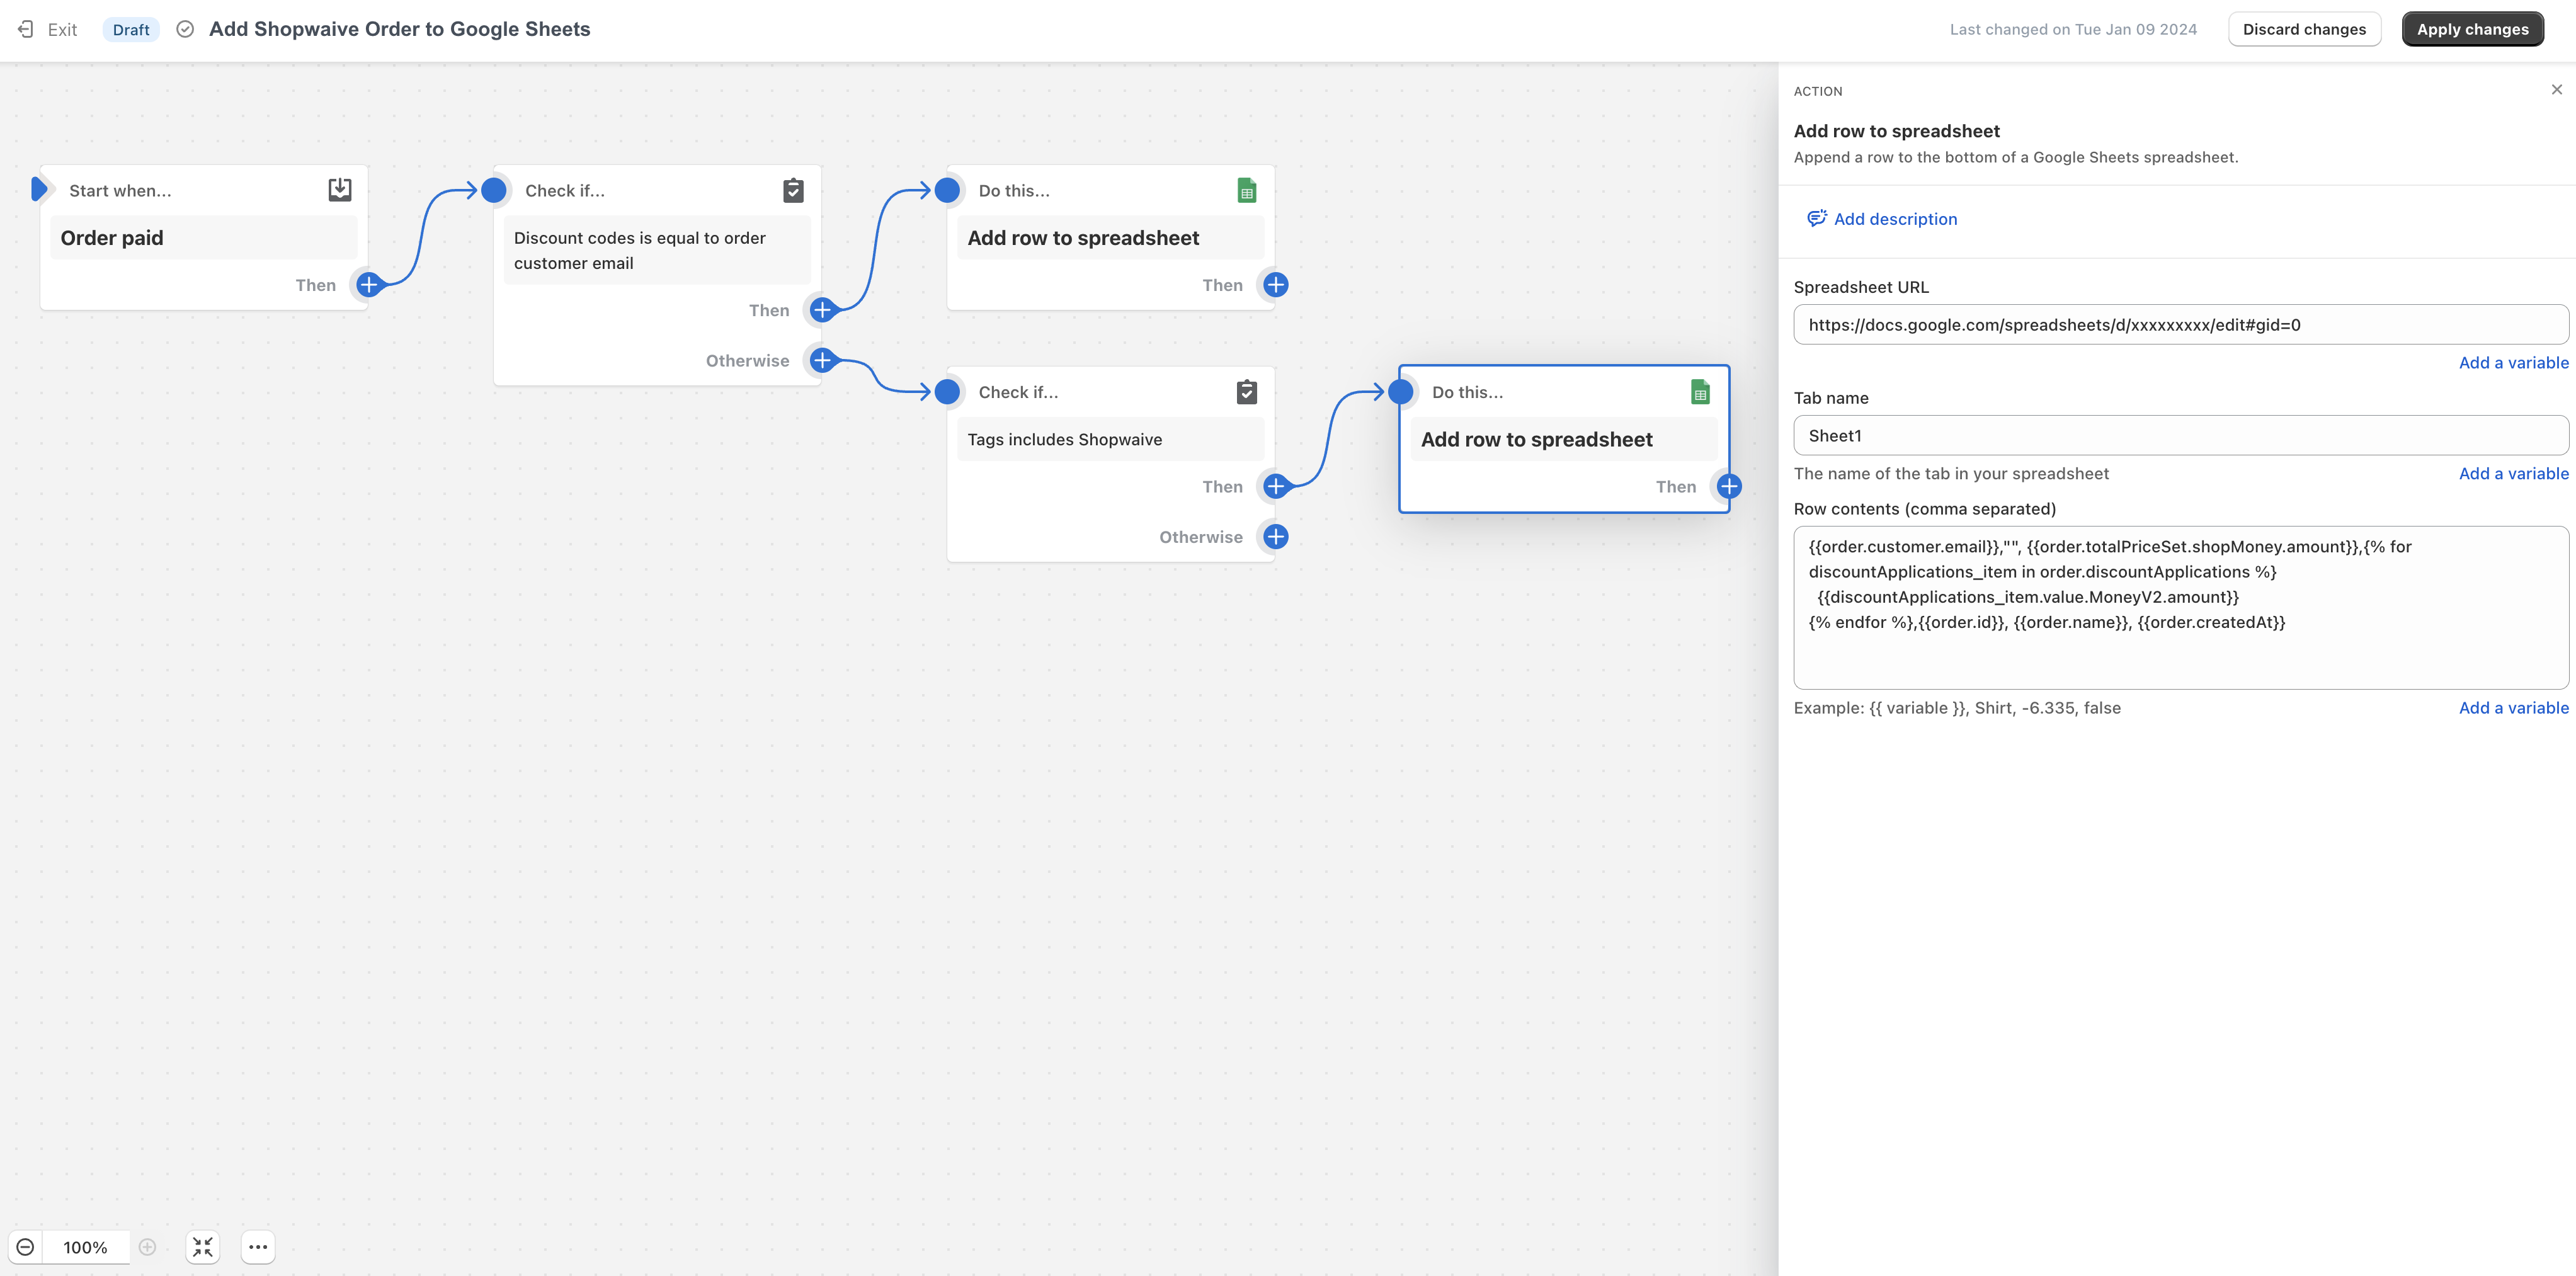Select the highlighted Add row to spreadsheet action

[1564, 440]
